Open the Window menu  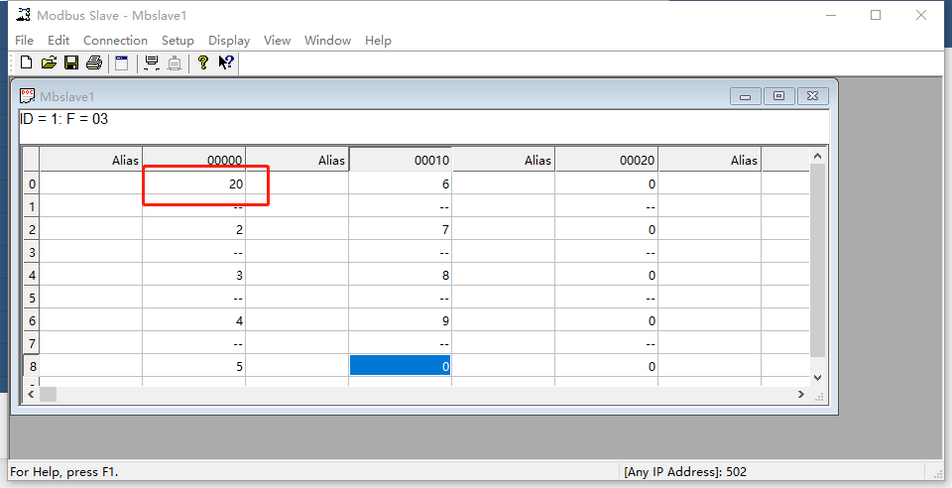[328, 40]
